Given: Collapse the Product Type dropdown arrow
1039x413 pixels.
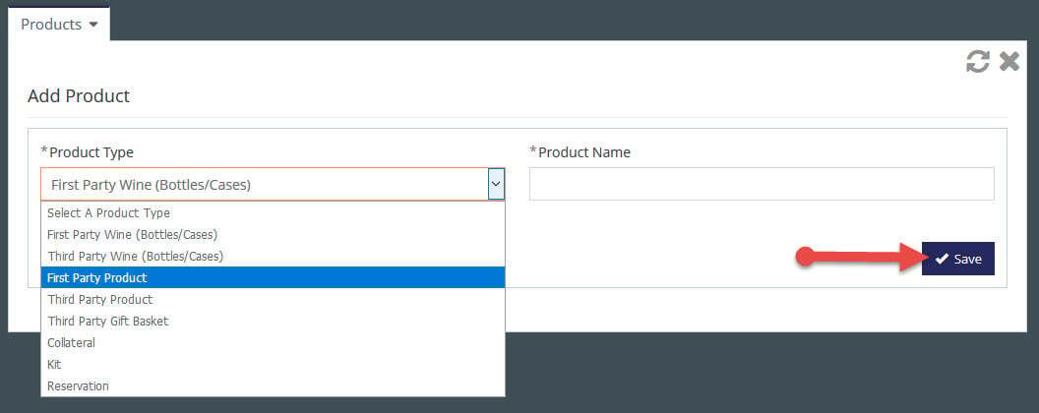Looking at the screenshot, I should [x=496, y=184].
